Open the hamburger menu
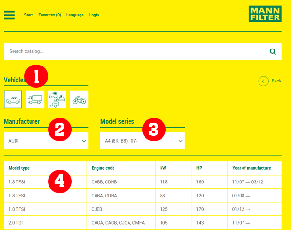 point(9,15)
